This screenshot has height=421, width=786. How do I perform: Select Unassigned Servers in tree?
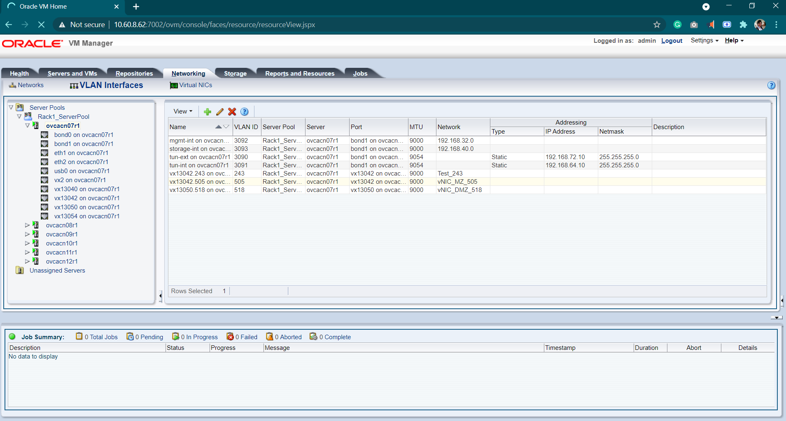tap(57, 270)
